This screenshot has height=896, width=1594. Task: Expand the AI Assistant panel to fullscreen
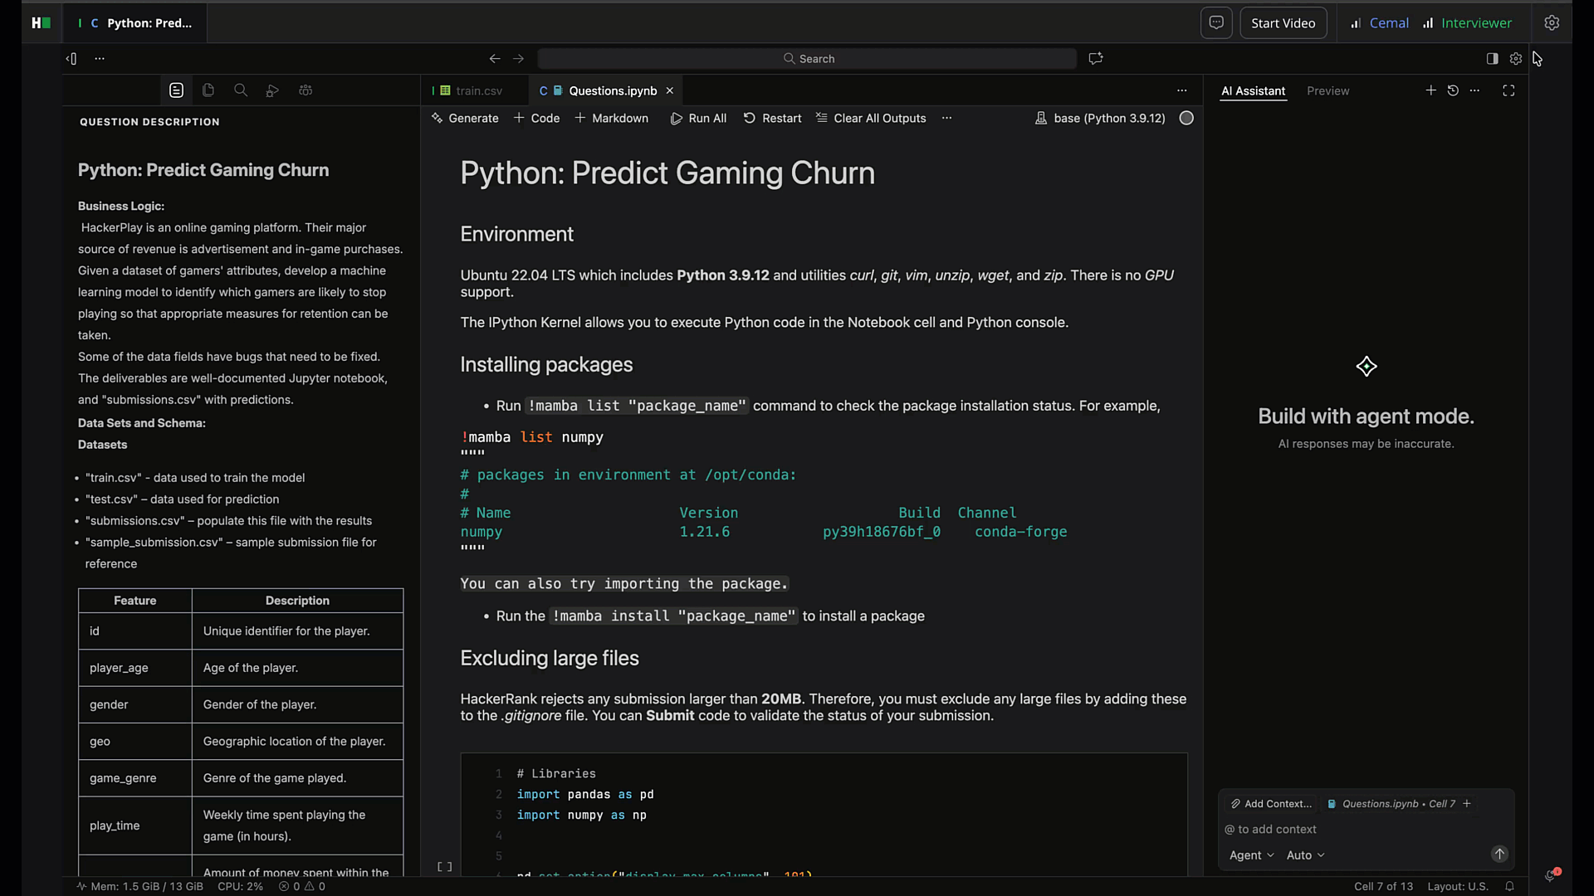(x=1508, y=90)
